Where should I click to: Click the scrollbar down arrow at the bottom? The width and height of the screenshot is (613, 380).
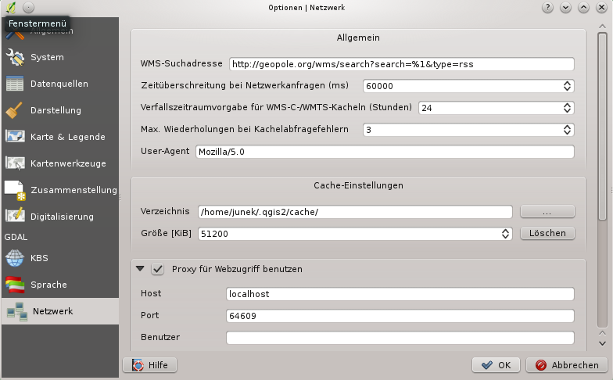click(602, 344)
